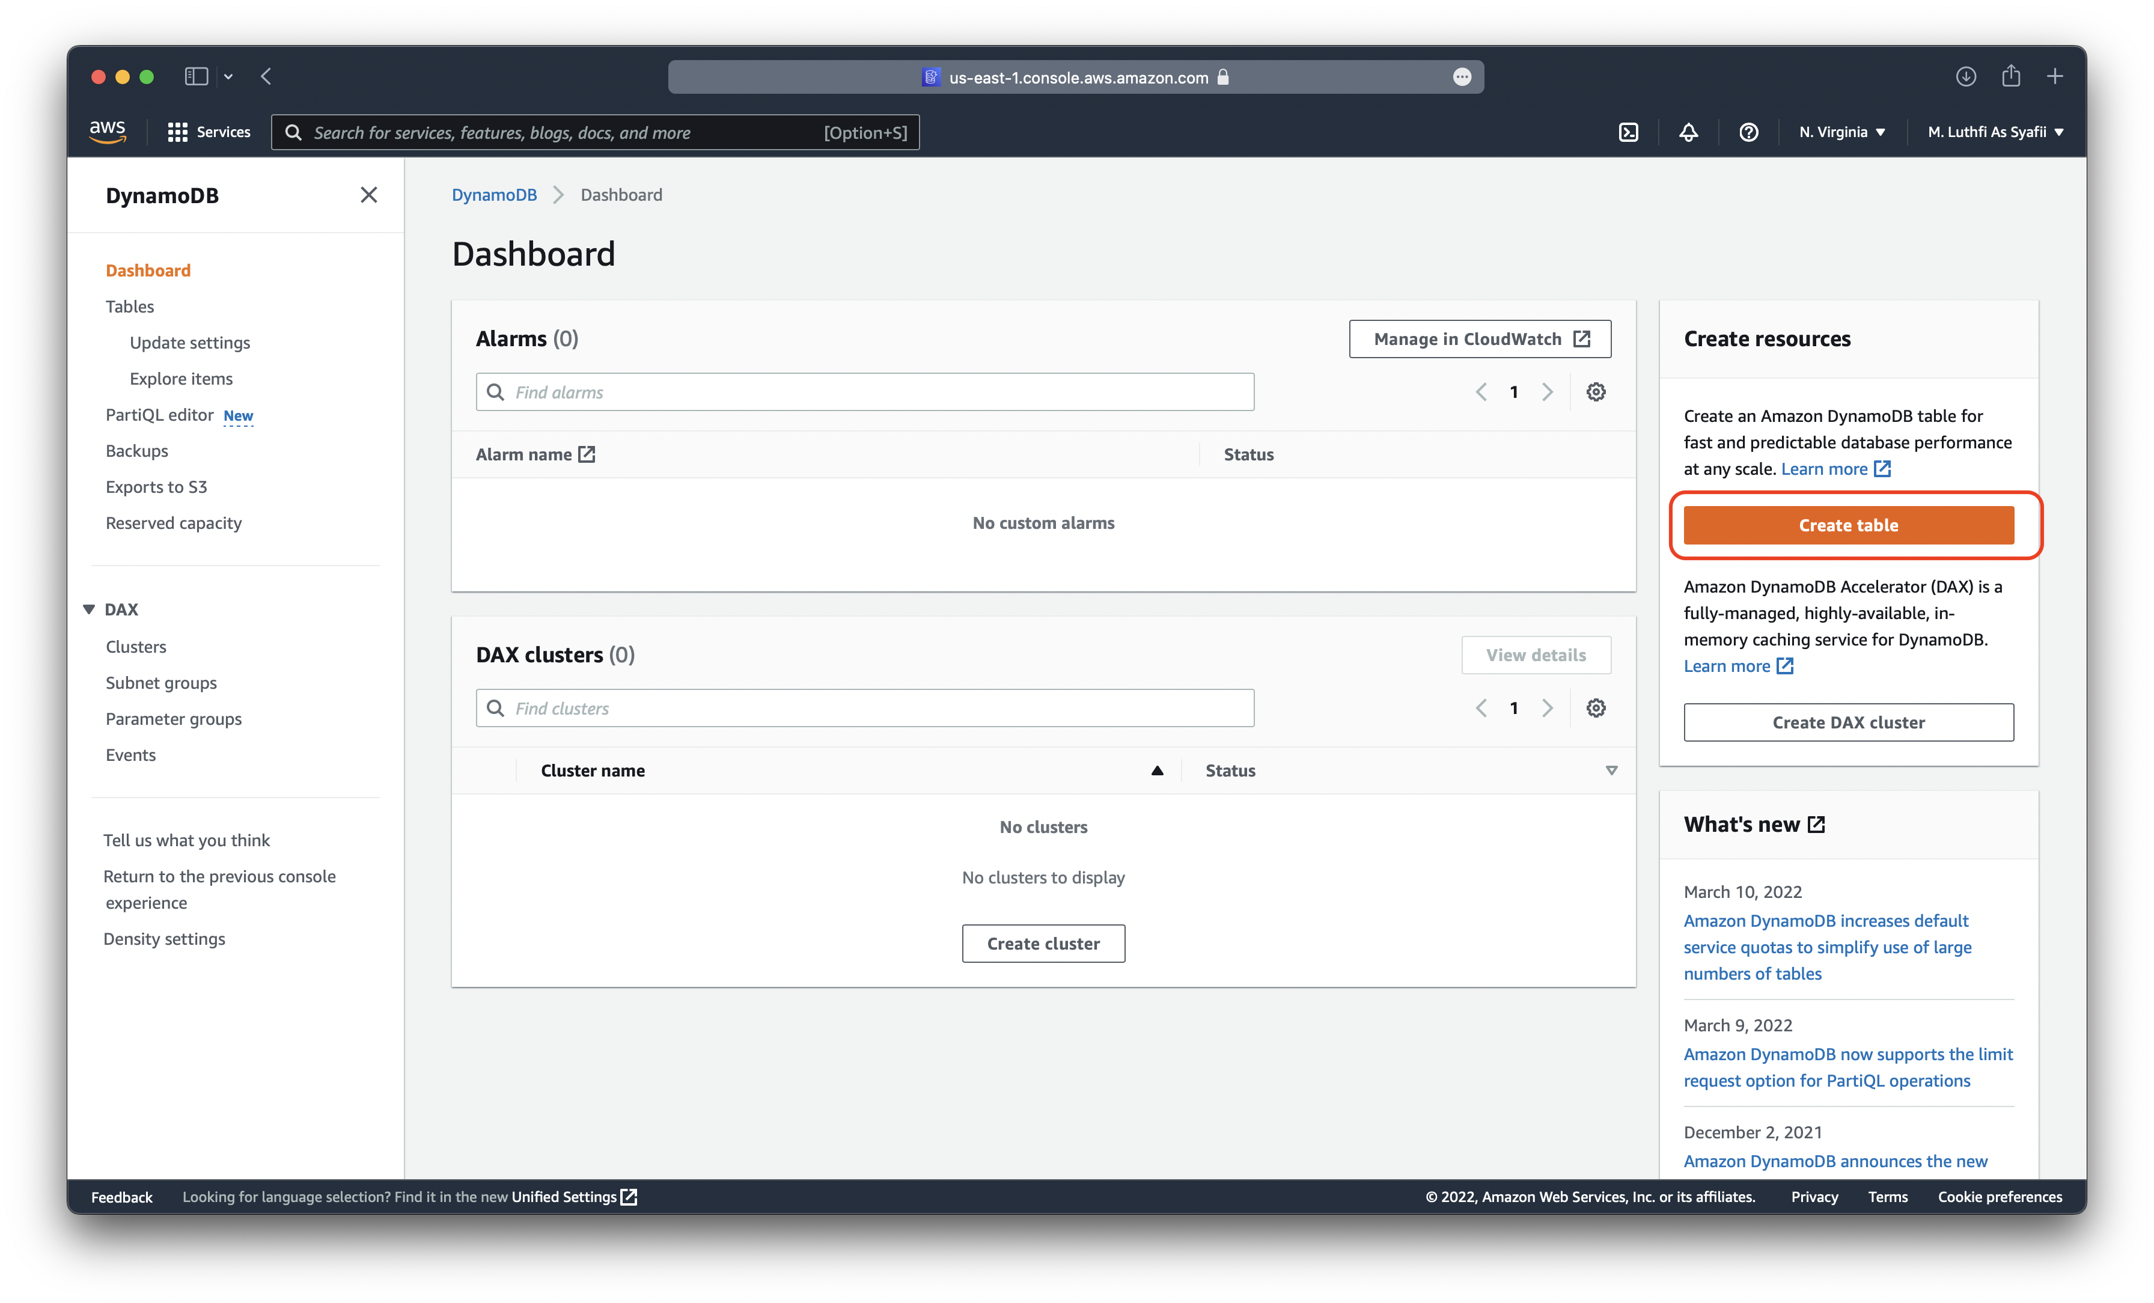The image size is (2154, 1303).
Task: Open Backups in the side navigation
Action: 136,450
